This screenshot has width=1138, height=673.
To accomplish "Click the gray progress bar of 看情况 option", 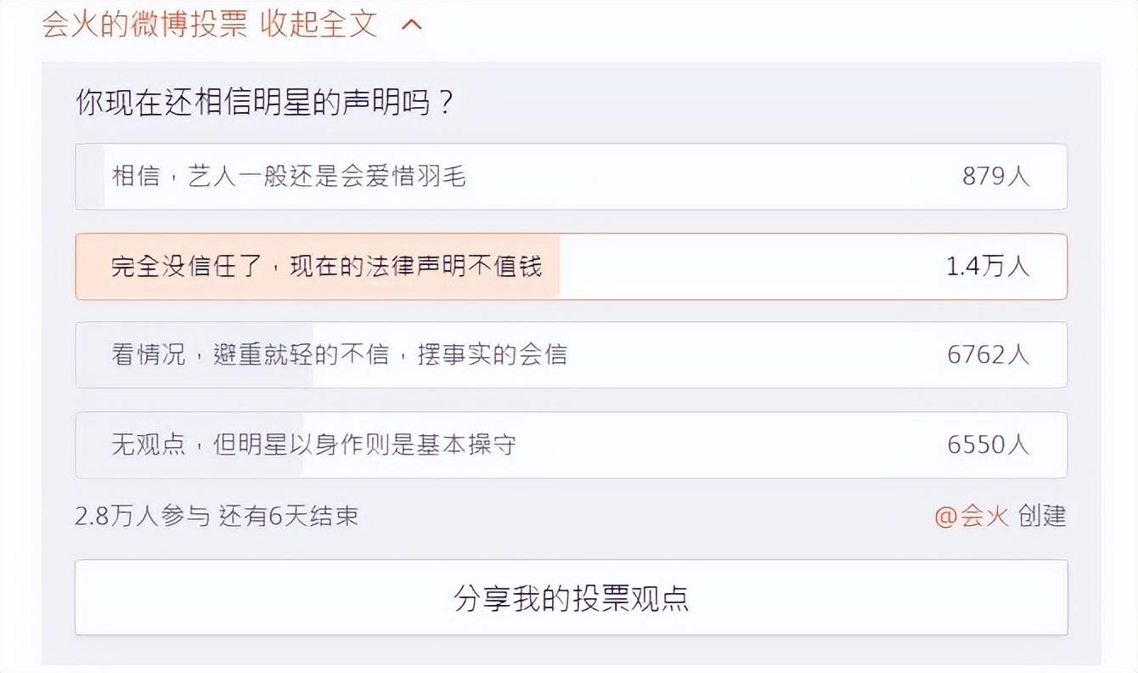I will (x=194, y=355).
